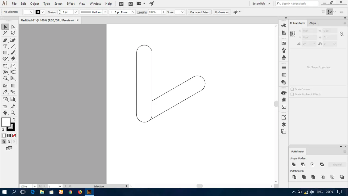
Task: Open the File menu
Action: pos(14,4)
